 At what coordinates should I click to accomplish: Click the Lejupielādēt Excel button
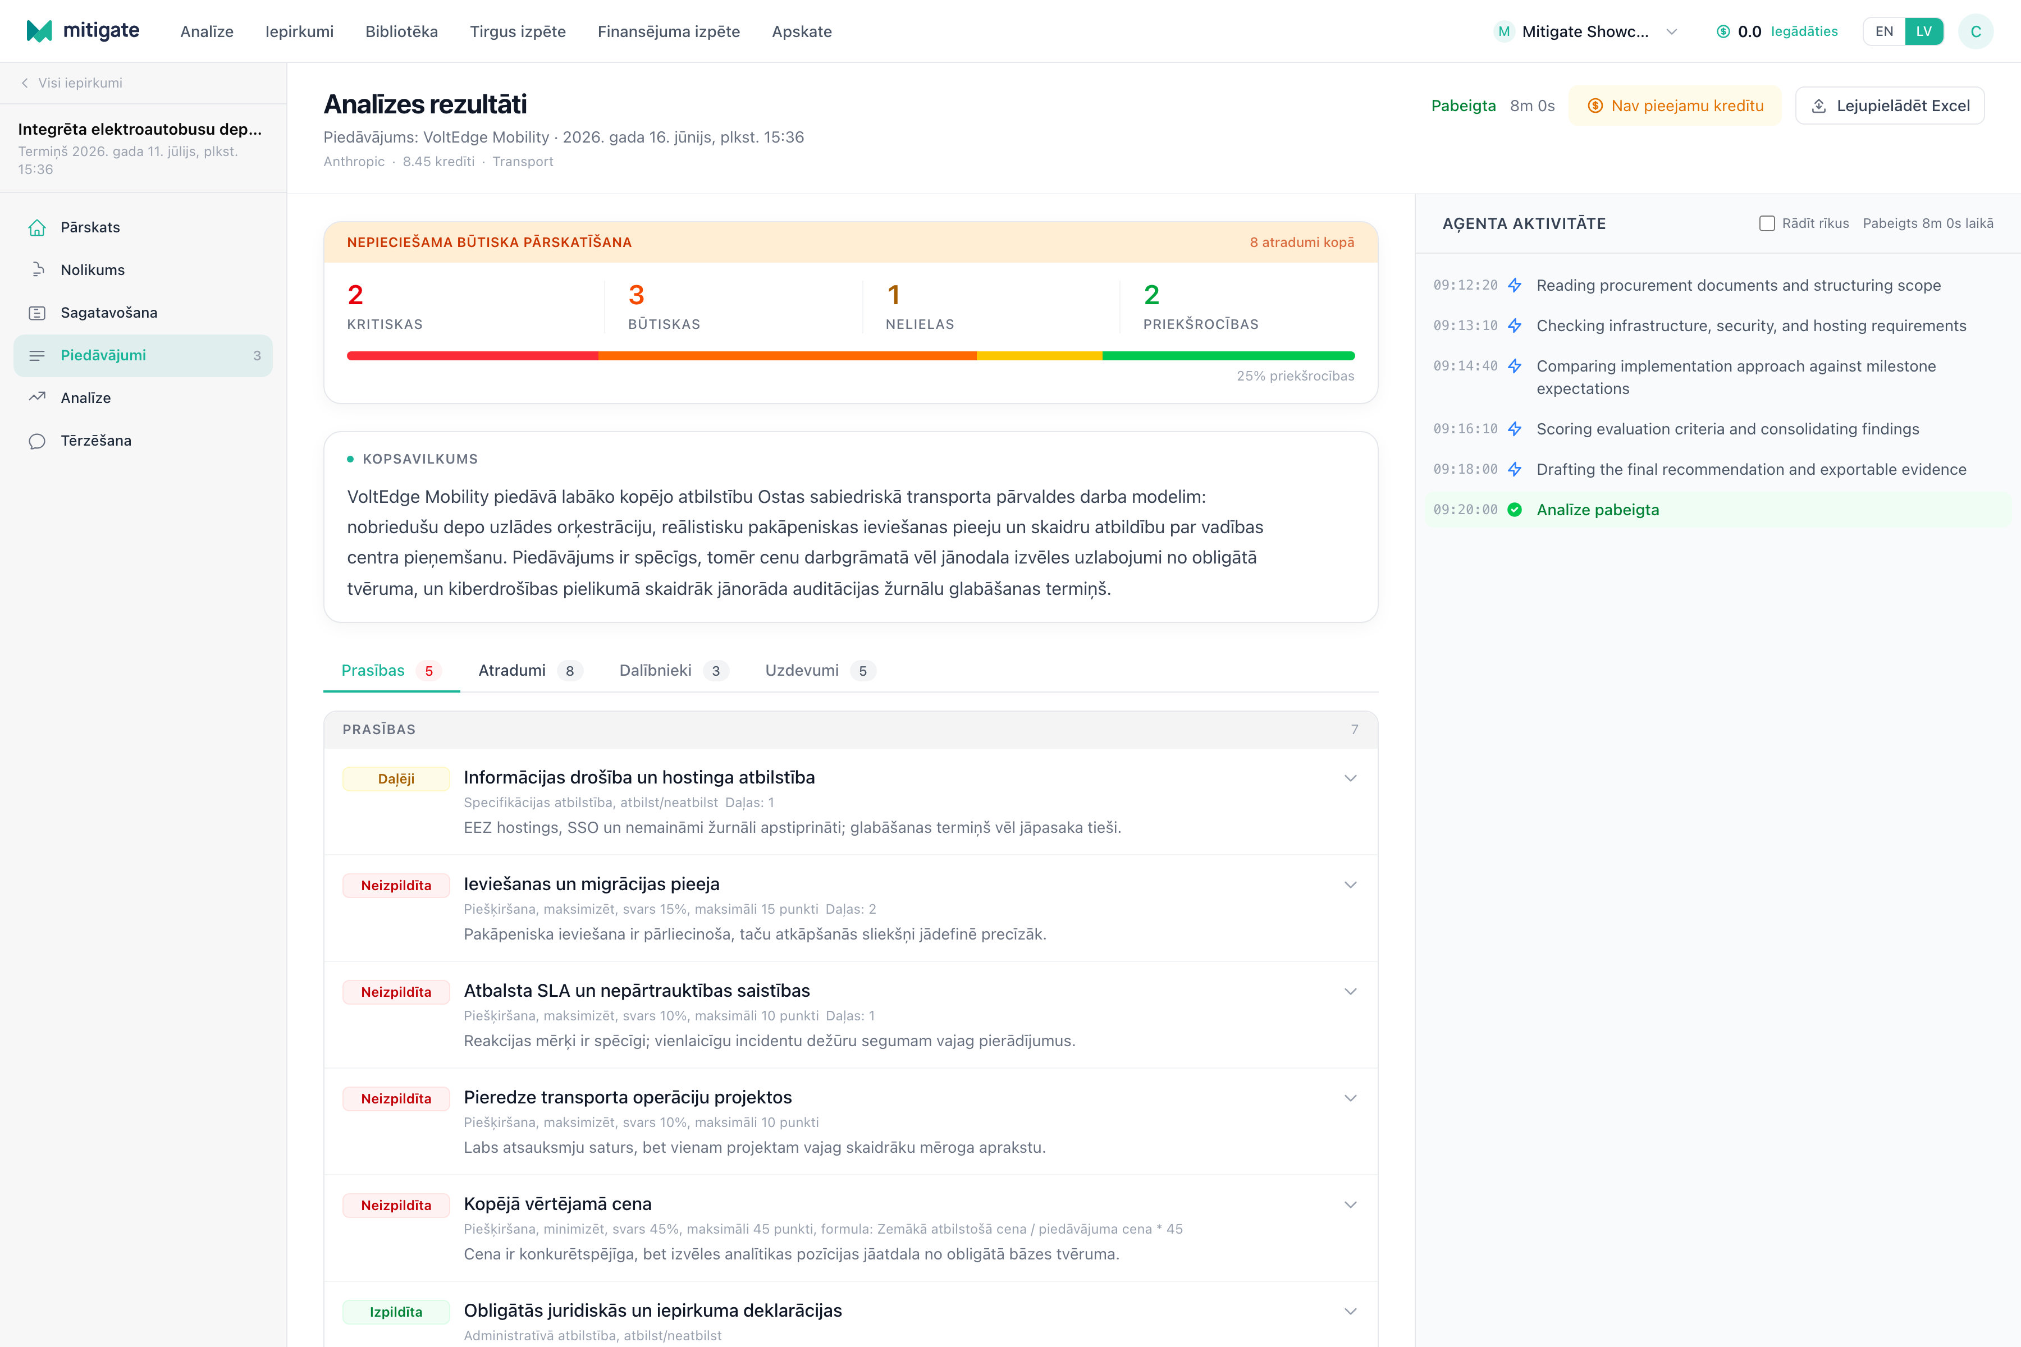point(1890,106)
